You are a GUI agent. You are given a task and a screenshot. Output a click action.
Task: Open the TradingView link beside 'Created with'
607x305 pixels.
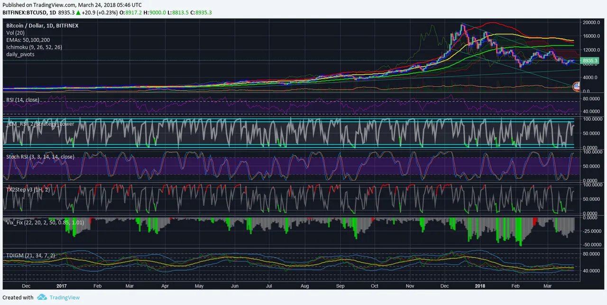pyautogui.click(x=64, y=297)
